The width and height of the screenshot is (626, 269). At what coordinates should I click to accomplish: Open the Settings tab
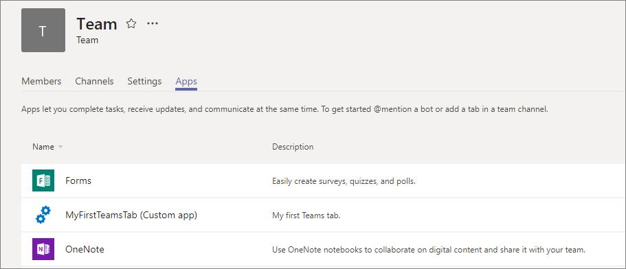144,81
